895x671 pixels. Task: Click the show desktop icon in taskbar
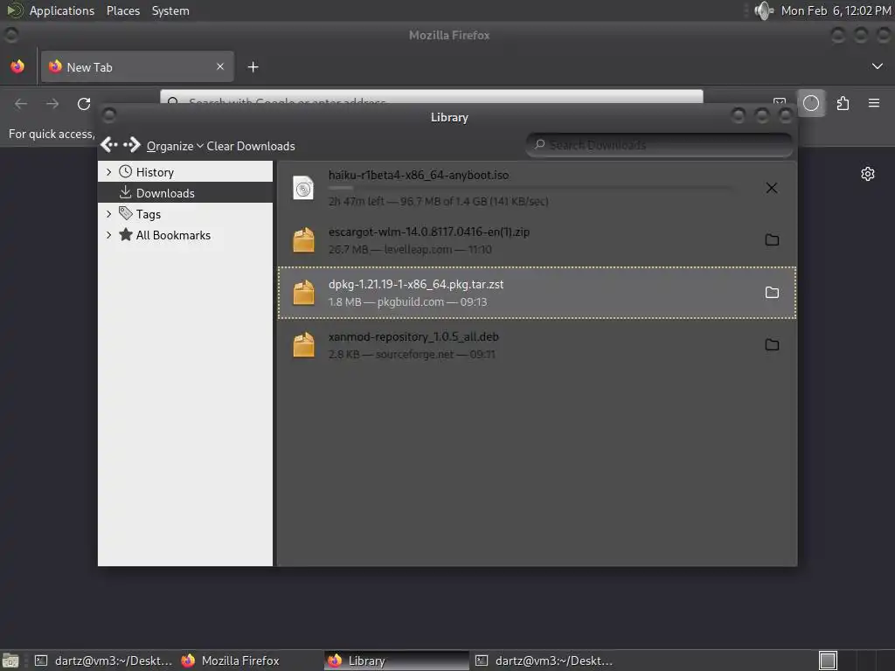10,661
